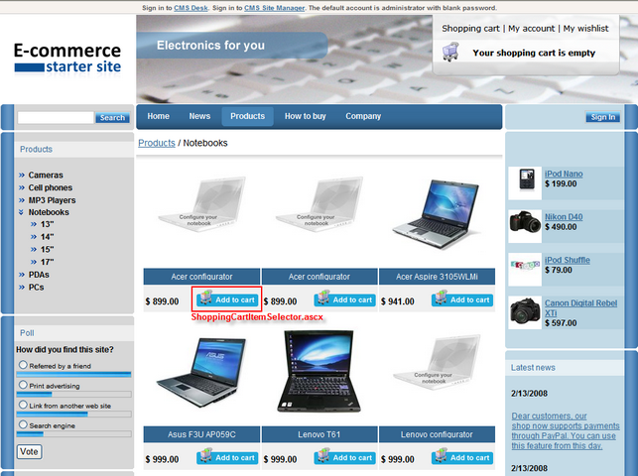638x476 pixels.
Task: Open the 17" notebooks subcategory
Action: 48,262
